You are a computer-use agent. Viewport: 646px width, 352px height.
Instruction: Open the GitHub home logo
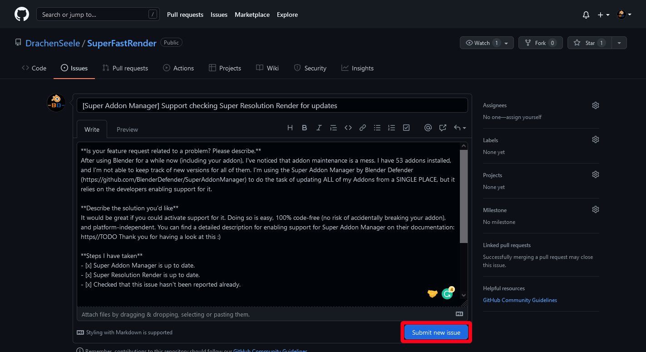[22, 15]
